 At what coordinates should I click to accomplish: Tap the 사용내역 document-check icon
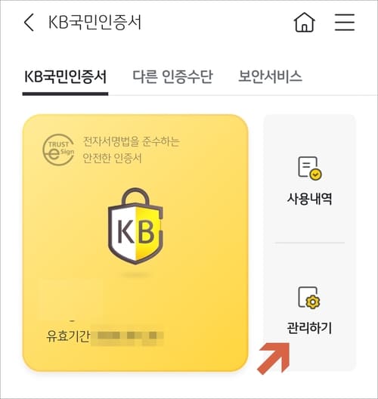309,169
